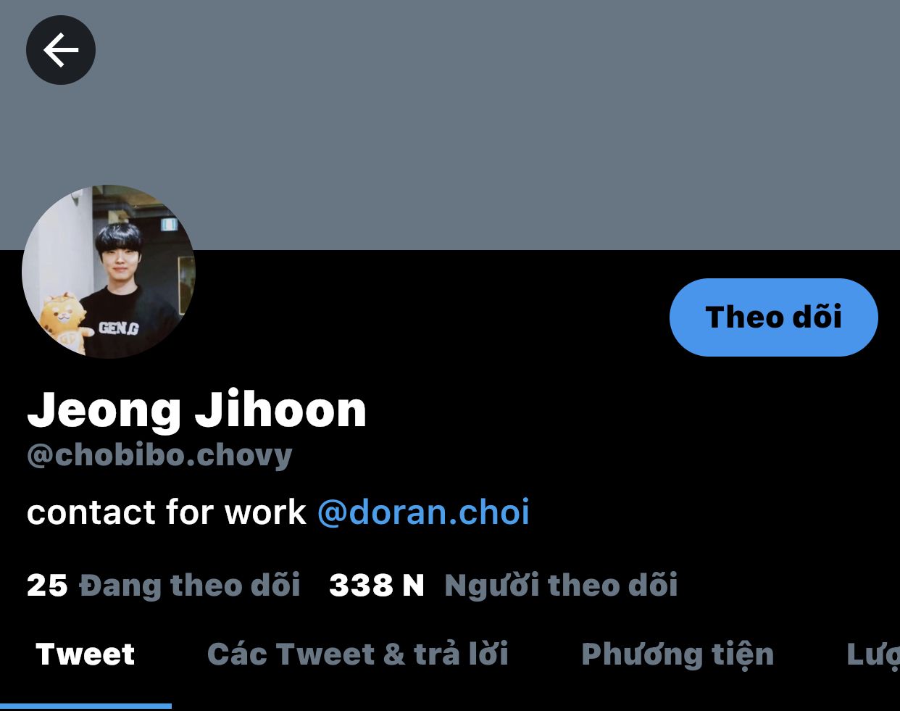Click the blue underline beneath Tweet tab
Image resolution: width=900 pixels, height=711 pixels.
pyautogui.click(x=86, y=706)
